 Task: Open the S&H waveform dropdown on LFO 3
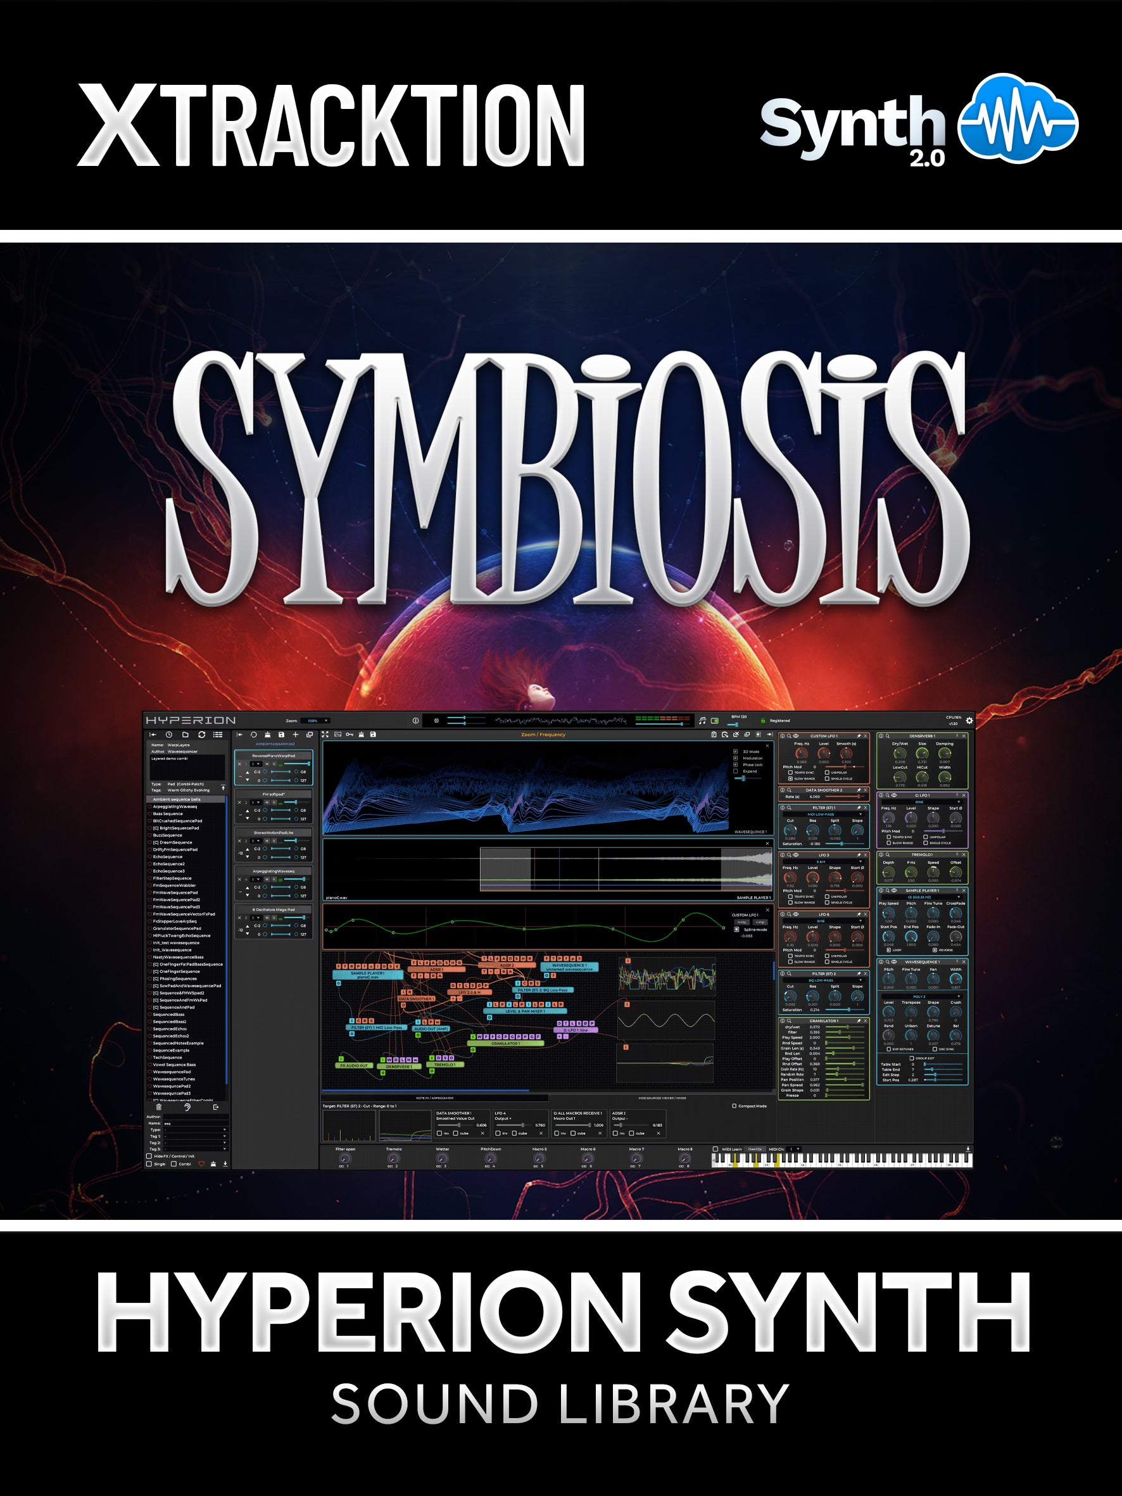click(824, 862)
